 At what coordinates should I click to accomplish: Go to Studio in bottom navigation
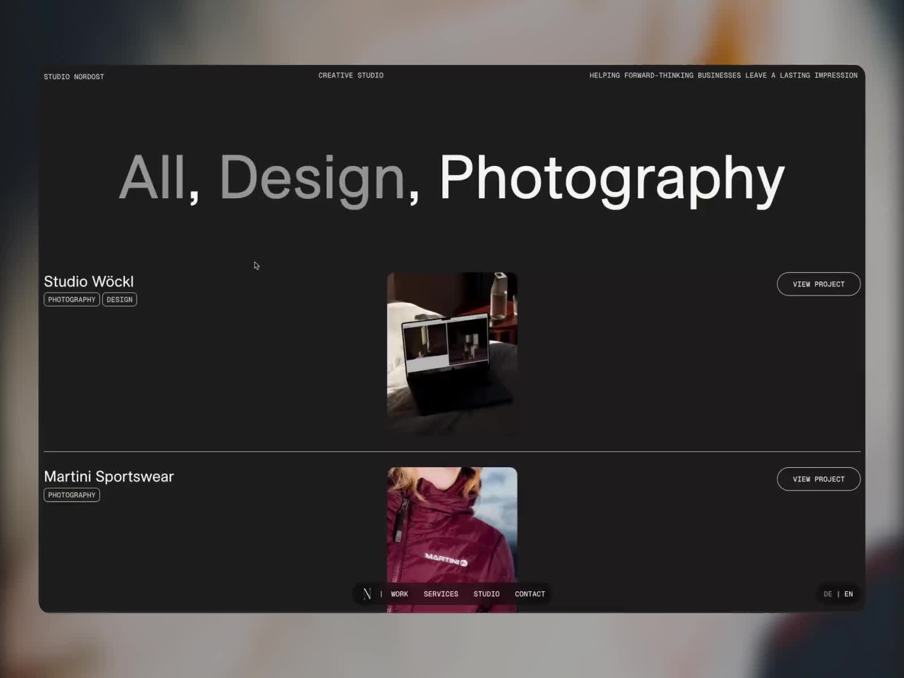click(x=486, y=594)
